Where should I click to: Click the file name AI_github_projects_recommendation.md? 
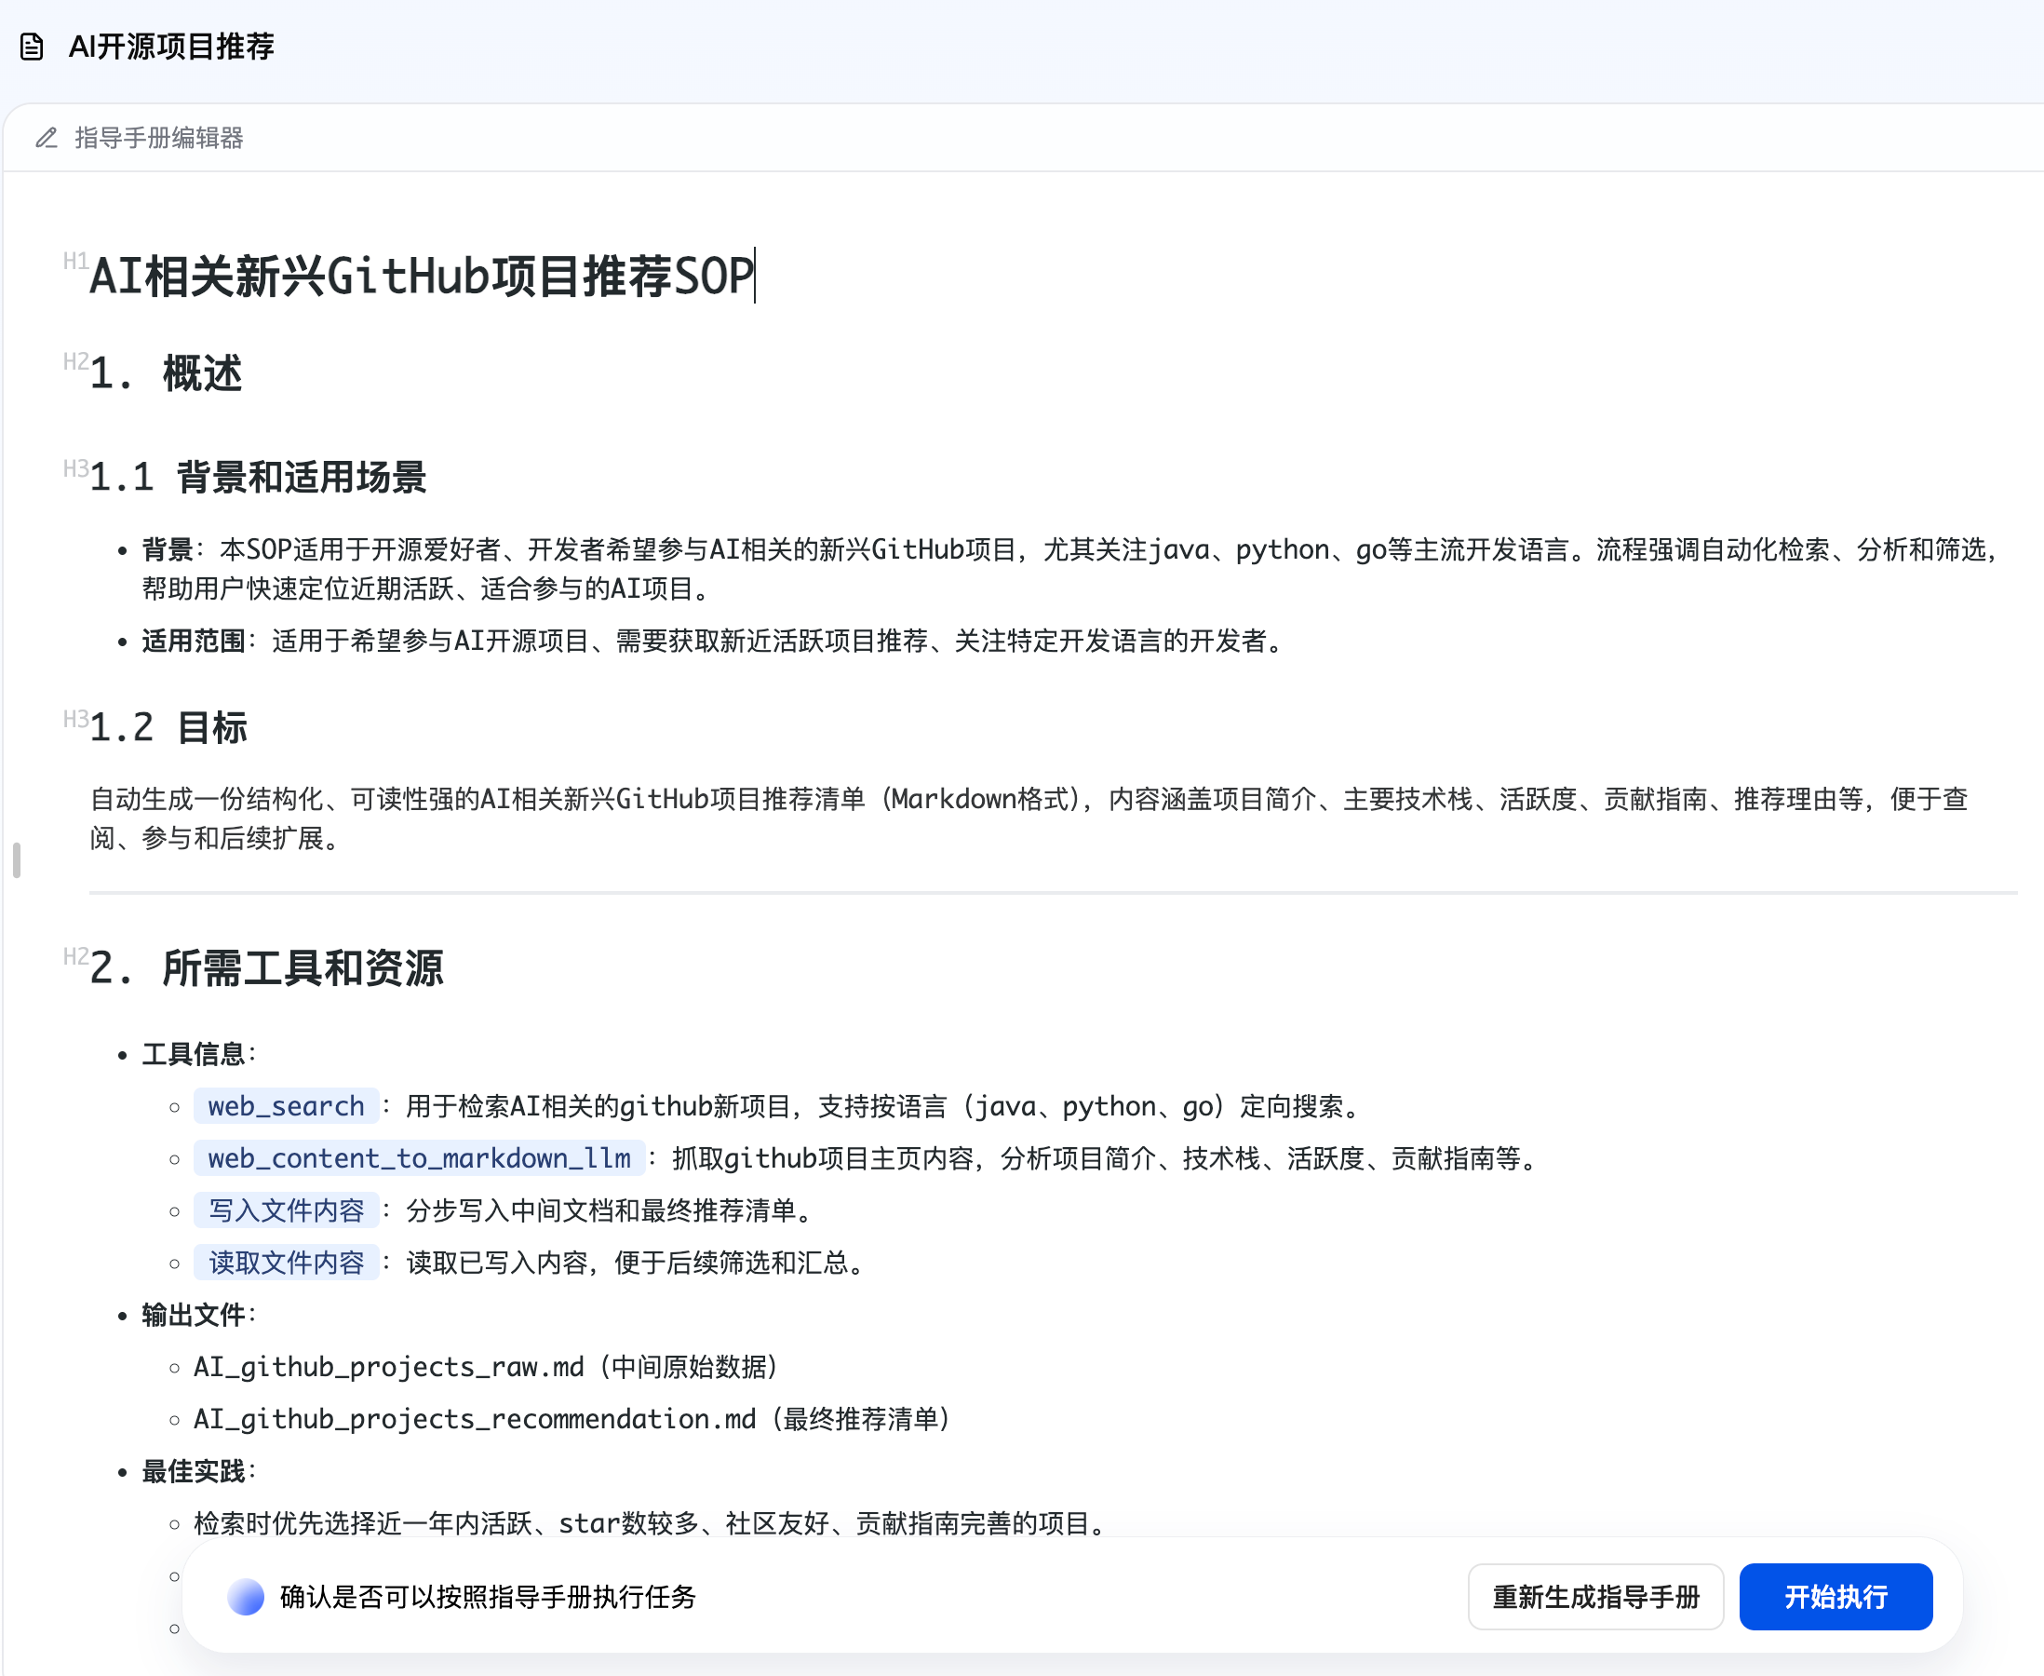click(475, 1418)
